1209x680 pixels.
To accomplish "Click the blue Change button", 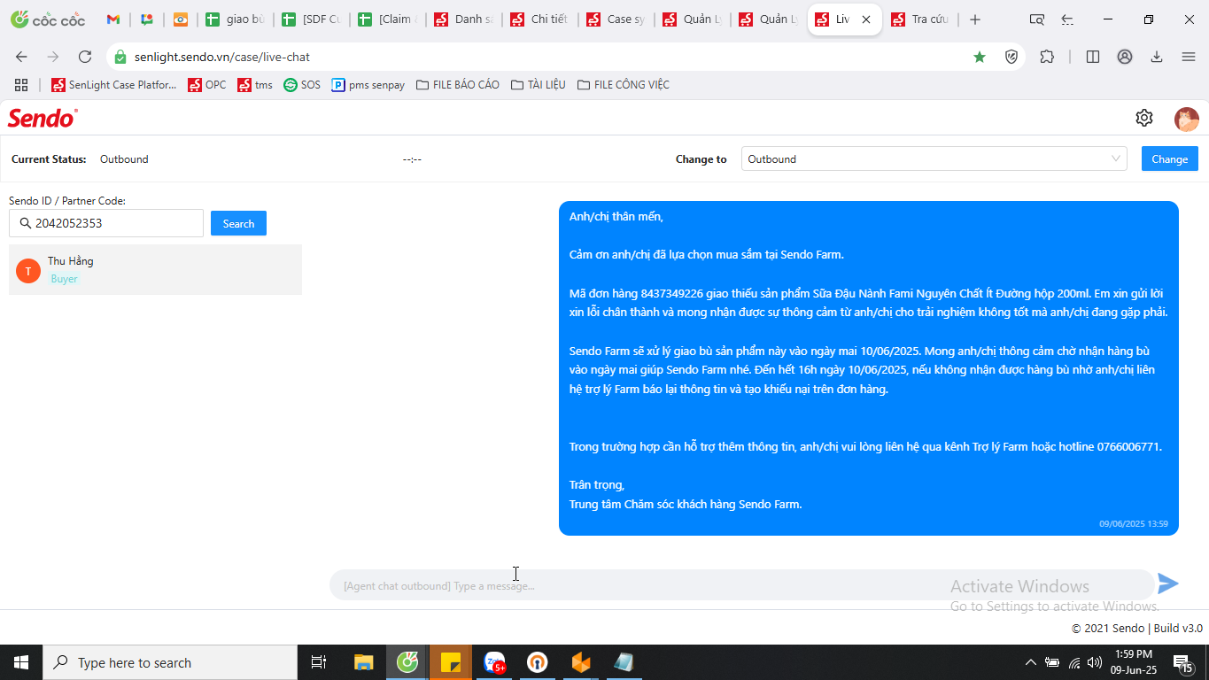I will 1169,159.
